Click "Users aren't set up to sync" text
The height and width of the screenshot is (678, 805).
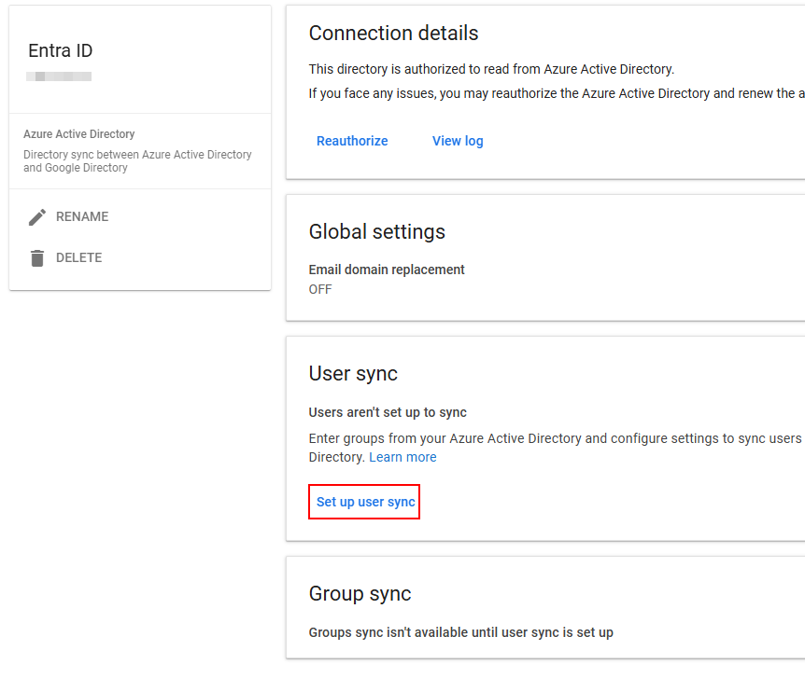[388, 412]
